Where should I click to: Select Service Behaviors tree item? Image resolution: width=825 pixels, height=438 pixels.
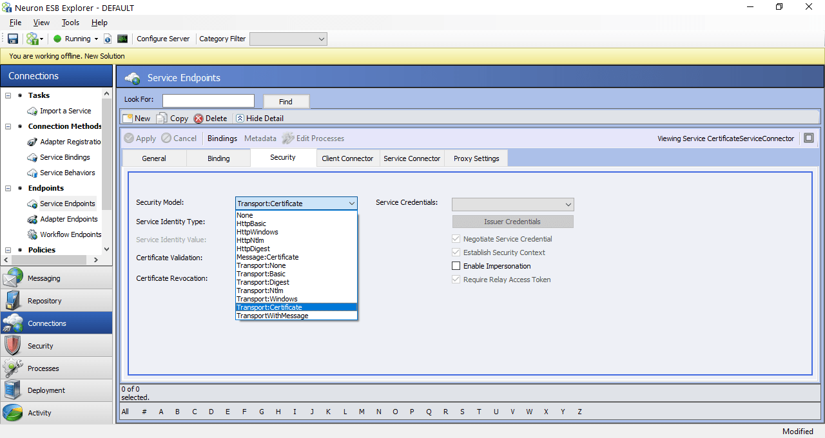[x=67, y=173]
